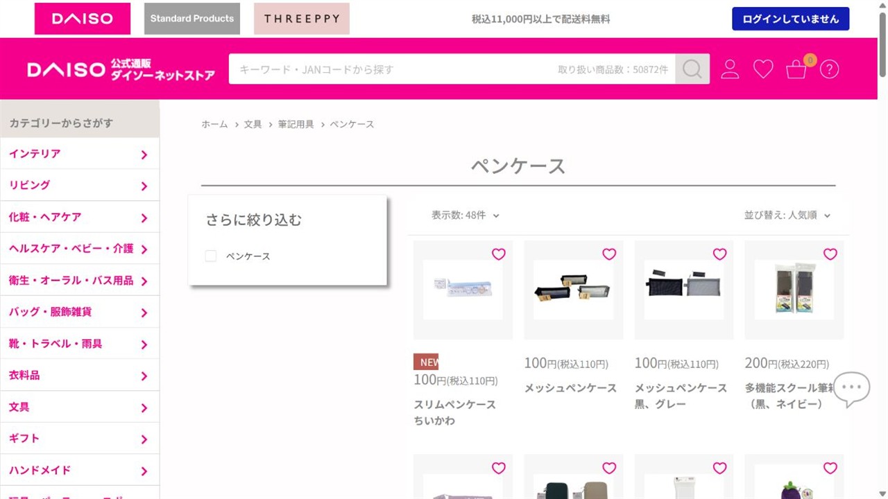Switch to the Standard Products tab
Screen dimensions: 888x499
coord(192,19)
